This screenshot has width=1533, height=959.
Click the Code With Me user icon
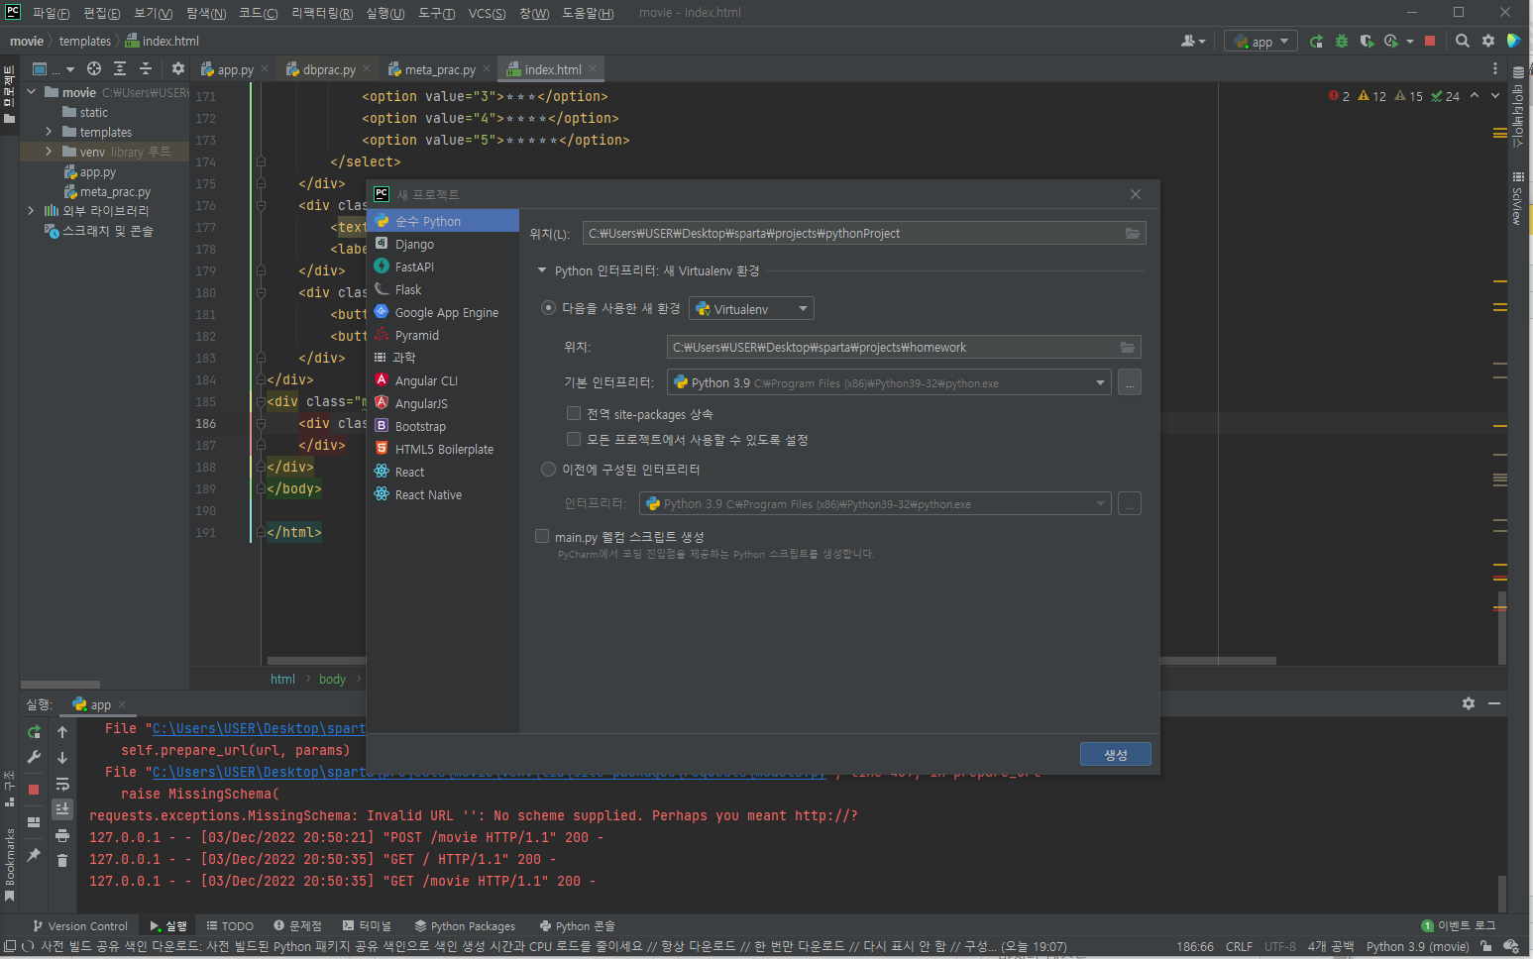(1192, 41)
